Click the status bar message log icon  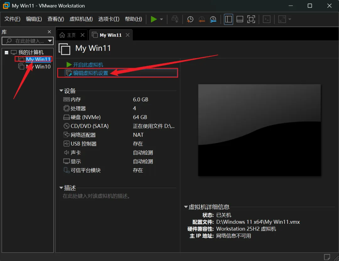pyautogui.click(x=327, y=257)
